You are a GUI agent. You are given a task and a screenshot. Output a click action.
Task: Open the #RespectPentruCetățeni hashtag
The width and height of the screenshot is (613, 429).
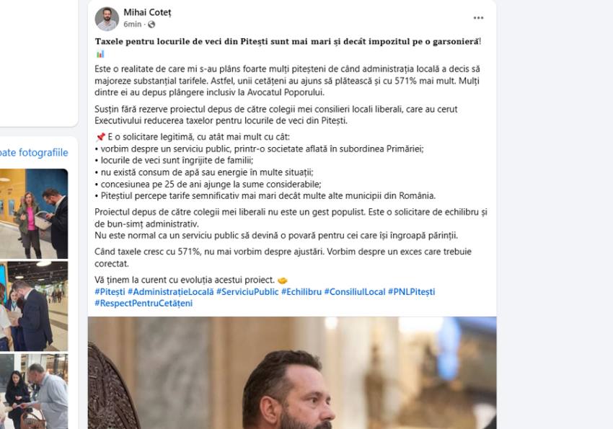click(141, 303)
